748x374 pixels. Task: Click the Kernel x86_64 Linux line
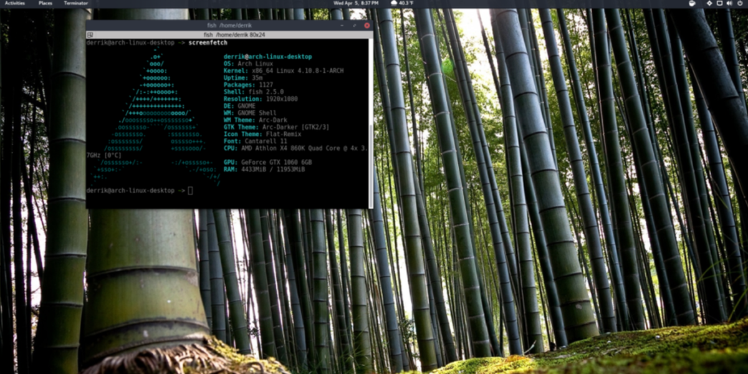pyautogui.click(x=283, y=70)
